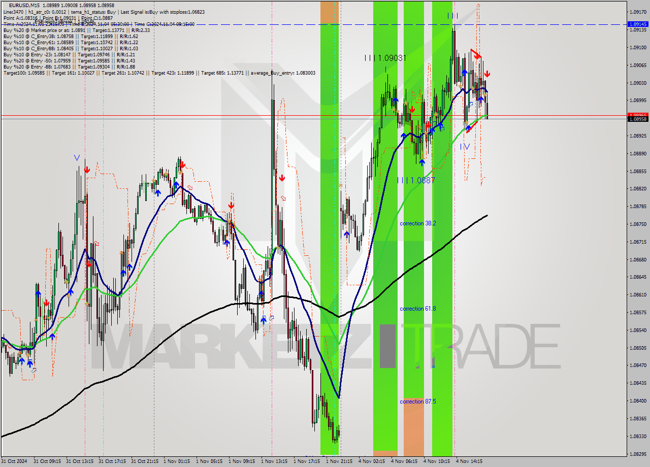The width and height of the screenshot is (650, 467).
Task: Select the '4 Nov 10:15' time label
Action: (436, 461)
